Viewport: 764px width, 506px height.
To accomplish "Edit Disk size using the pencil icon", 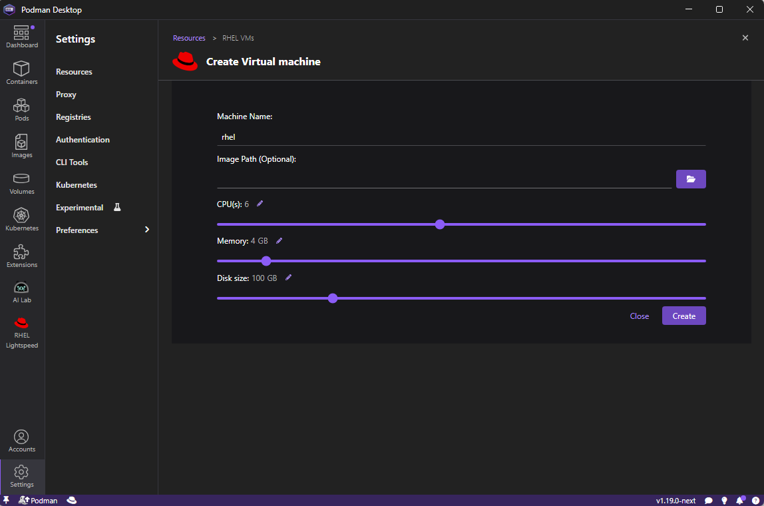I will pos(288,278).
